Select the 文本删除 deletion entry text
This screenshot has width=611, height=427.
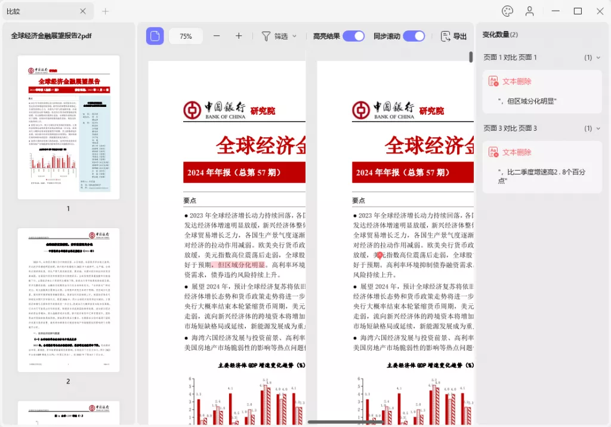coord(517,81)
